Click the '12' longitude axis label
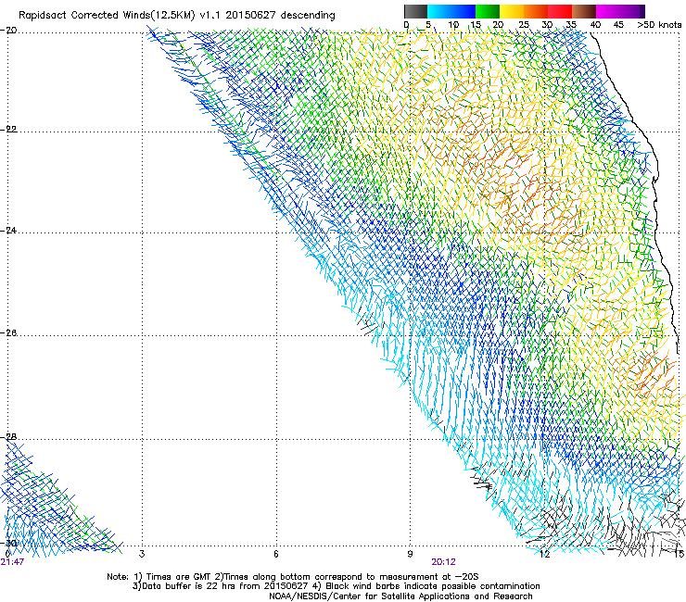 pyautogui.click(x=544, y=554)
